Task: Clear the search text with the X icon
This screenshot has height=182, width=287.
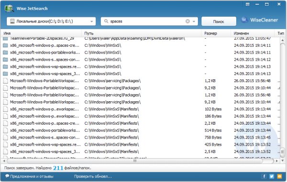Action: pos(188,21)
